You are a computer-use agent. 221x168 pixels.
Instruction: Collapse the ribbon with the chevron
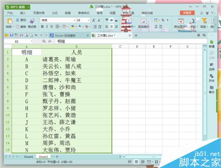[x=191, y=7]
